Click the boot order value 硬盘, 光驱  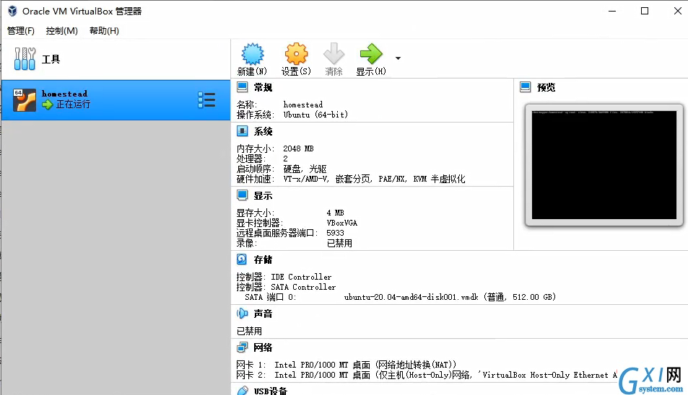[x=305, y=169]
